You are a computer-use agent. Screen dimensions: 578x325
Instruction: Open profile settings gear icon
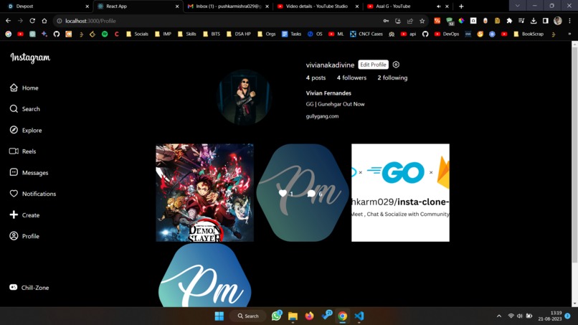pyautogui.click(x=396, y=65)
